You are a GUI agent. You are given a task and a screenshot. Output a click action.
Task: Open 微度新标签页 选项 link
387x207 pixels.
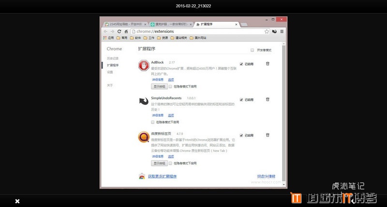[171, 156]
